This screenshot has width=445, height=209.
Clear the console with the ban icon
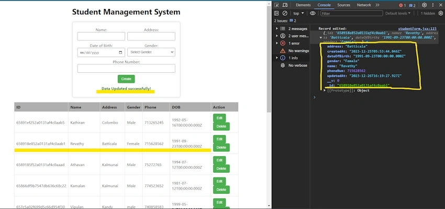pos(285,13)
